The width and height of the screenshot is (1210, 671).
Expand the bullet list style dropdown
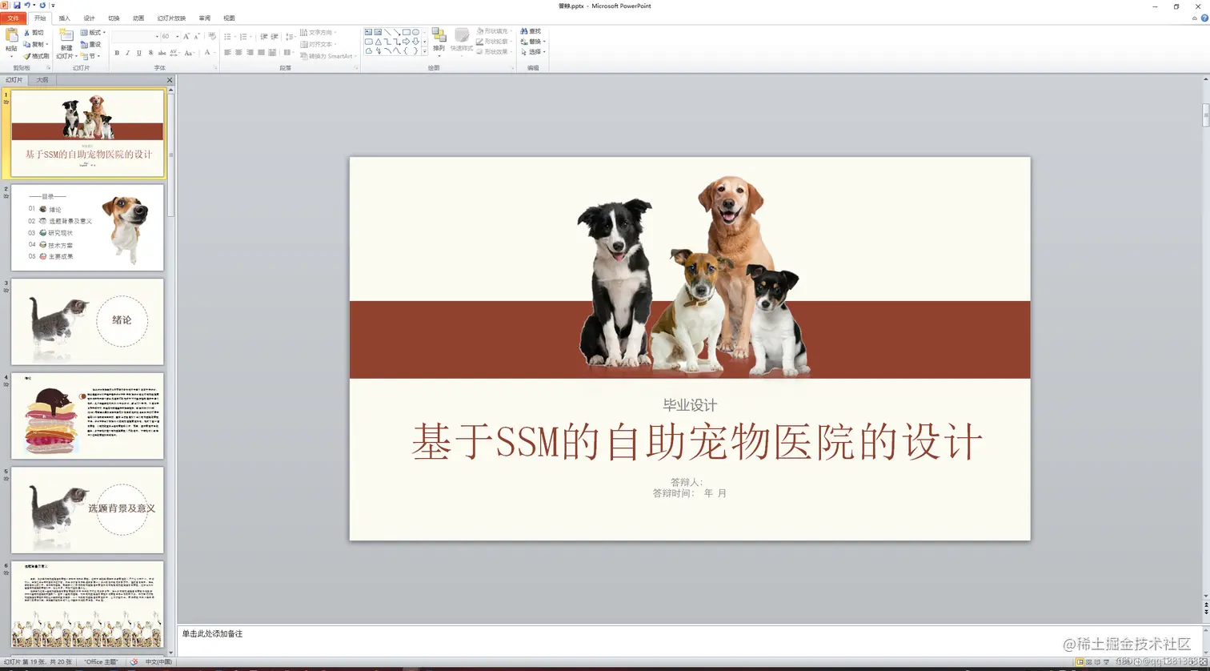pyautogui.click(x=234, y=37)
